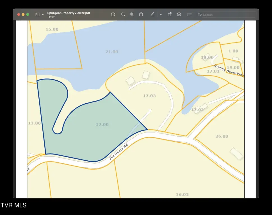Click the SpurgeonPropertyViewer.pdf window title
272x215 pixels.
(69, 13)
